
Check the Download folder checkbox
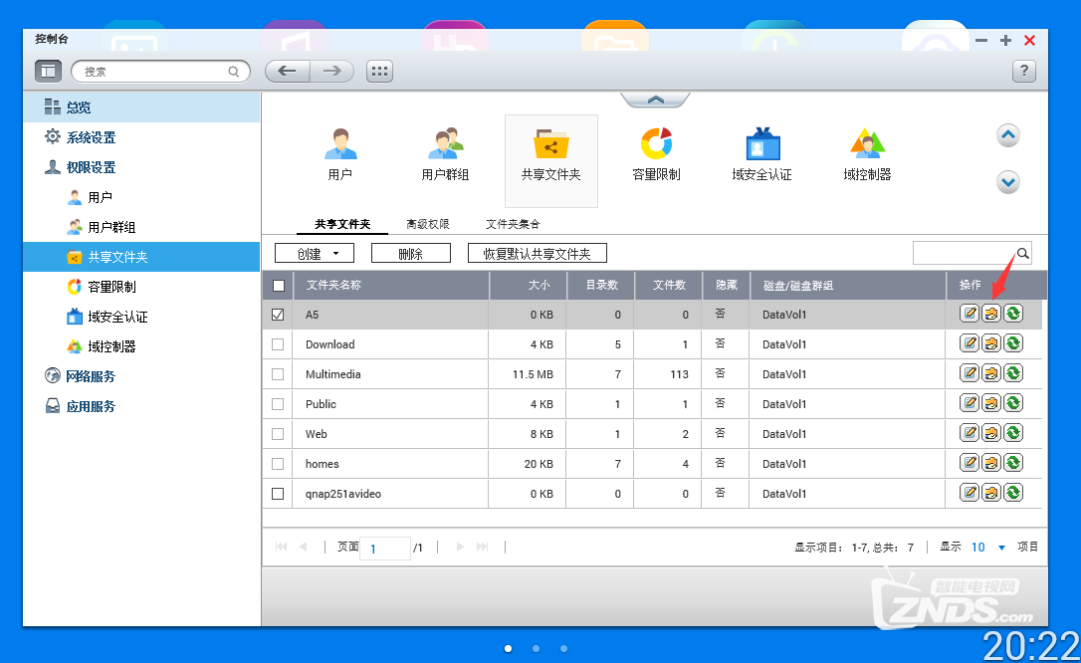(278, 343)
